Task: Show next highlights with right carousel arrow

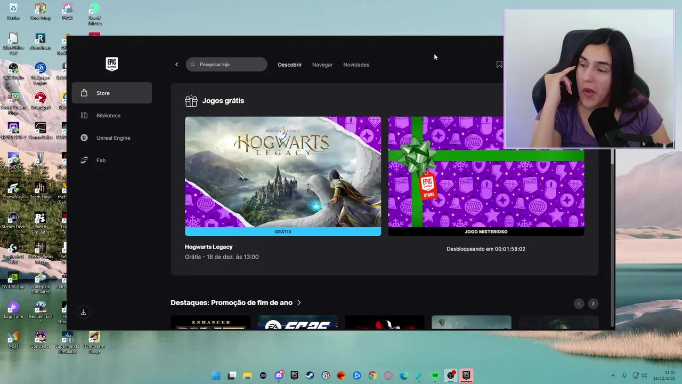Action: [x=593, y=303]
